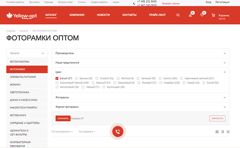Open the favorites heart icon

coord(202,15)
